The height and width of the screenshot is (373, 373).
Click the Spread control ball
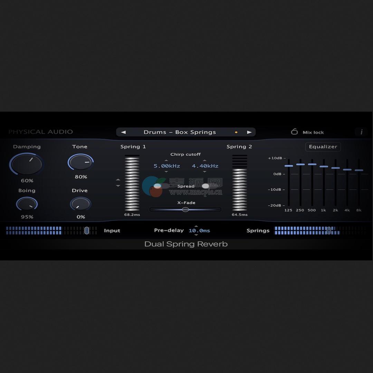pos(205,186)
